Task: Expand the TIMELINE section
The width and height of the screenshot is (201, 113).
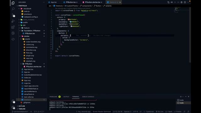Action: (x=22, y=109)
